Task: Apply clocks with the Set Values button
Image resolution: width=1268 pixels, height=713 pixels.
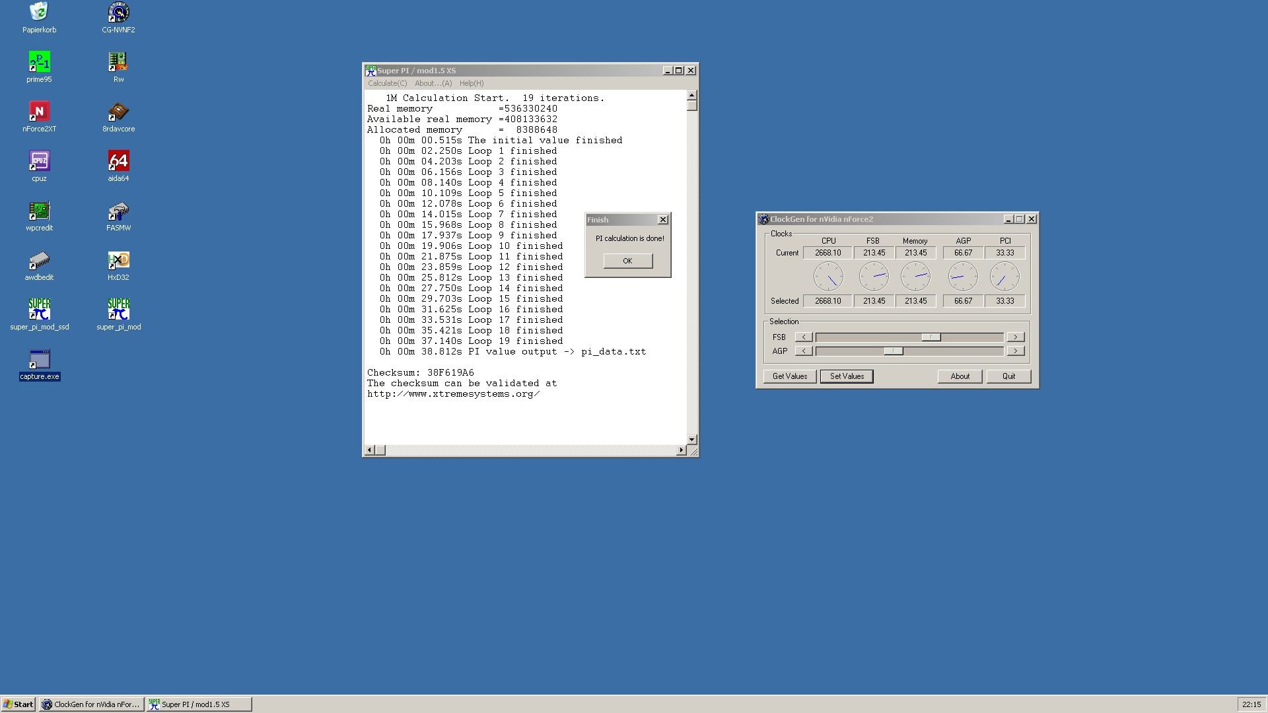Action: tap(847, 376)
